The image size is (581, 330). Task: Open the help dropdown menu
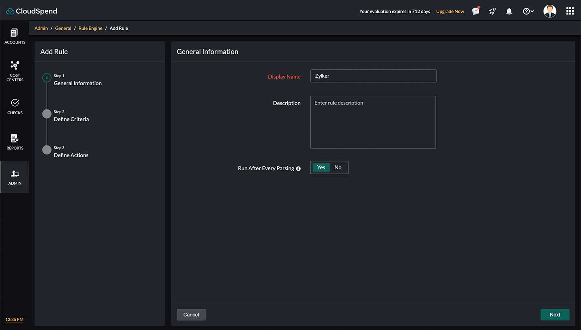pyautogui.click(x=528, y=11)
